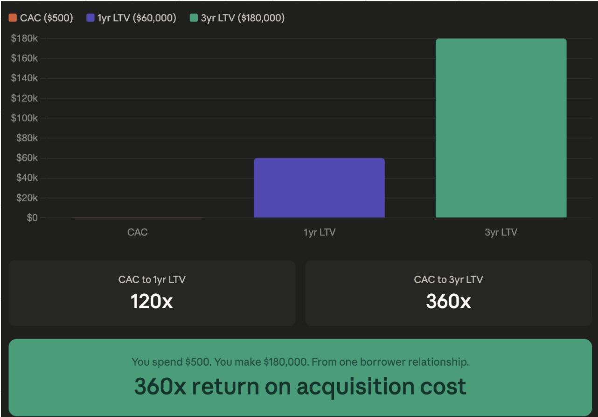Click the 120x ratio value
The height and width of the screenshot is (417, 598).
pyautogui.click(x=152, y=302)
